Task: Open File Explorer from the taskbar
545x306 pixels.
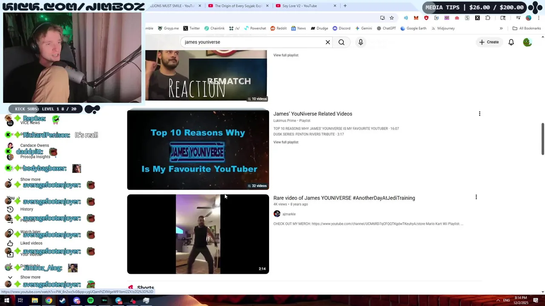Action: (x=35, y=300)
